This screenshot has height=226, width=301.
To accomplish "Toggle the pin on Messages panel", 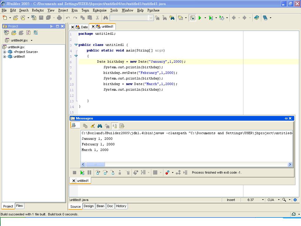I will pyautogui.click(x=286, y=118).
